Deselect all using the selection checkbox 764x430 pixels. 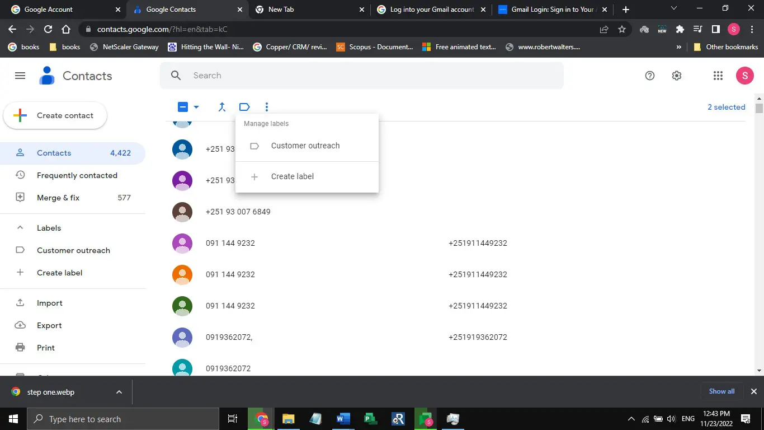click(x=183, y=107)
